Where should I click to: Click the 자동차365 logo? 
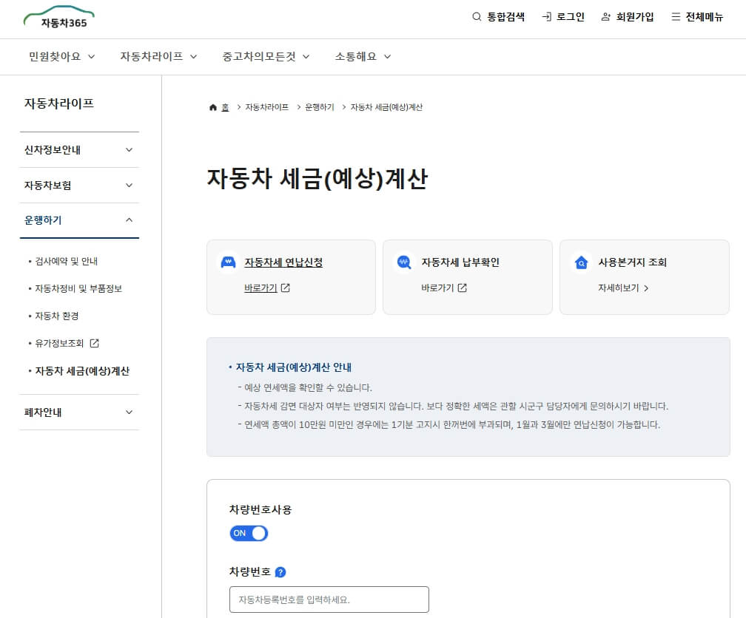(58, 18)
